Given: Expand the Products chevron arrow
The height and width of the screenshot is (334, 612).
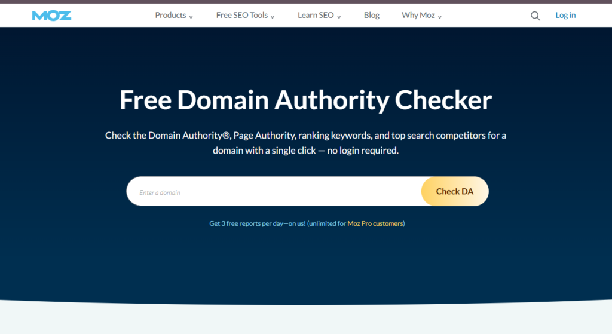Looking at the screenshot, I should click(191, 17).
